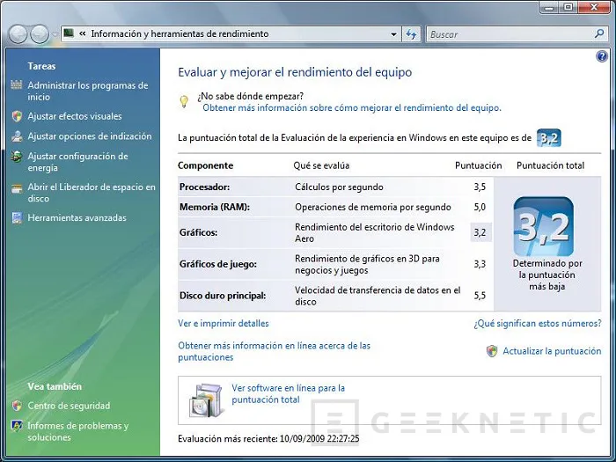Expand the address bar history dropdown arrow

tap(393, 34)
